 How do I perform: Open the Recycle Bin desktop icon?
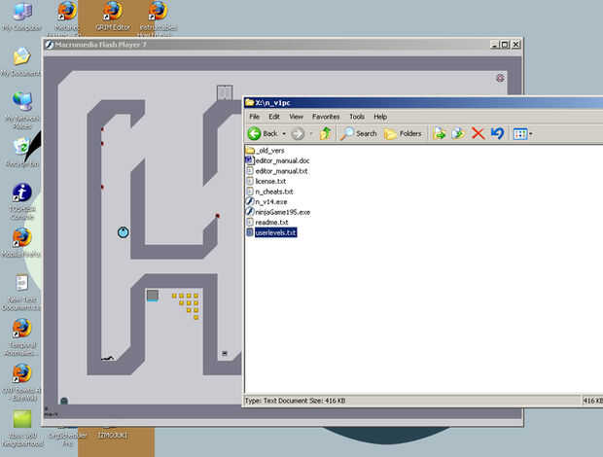[22, 153]
